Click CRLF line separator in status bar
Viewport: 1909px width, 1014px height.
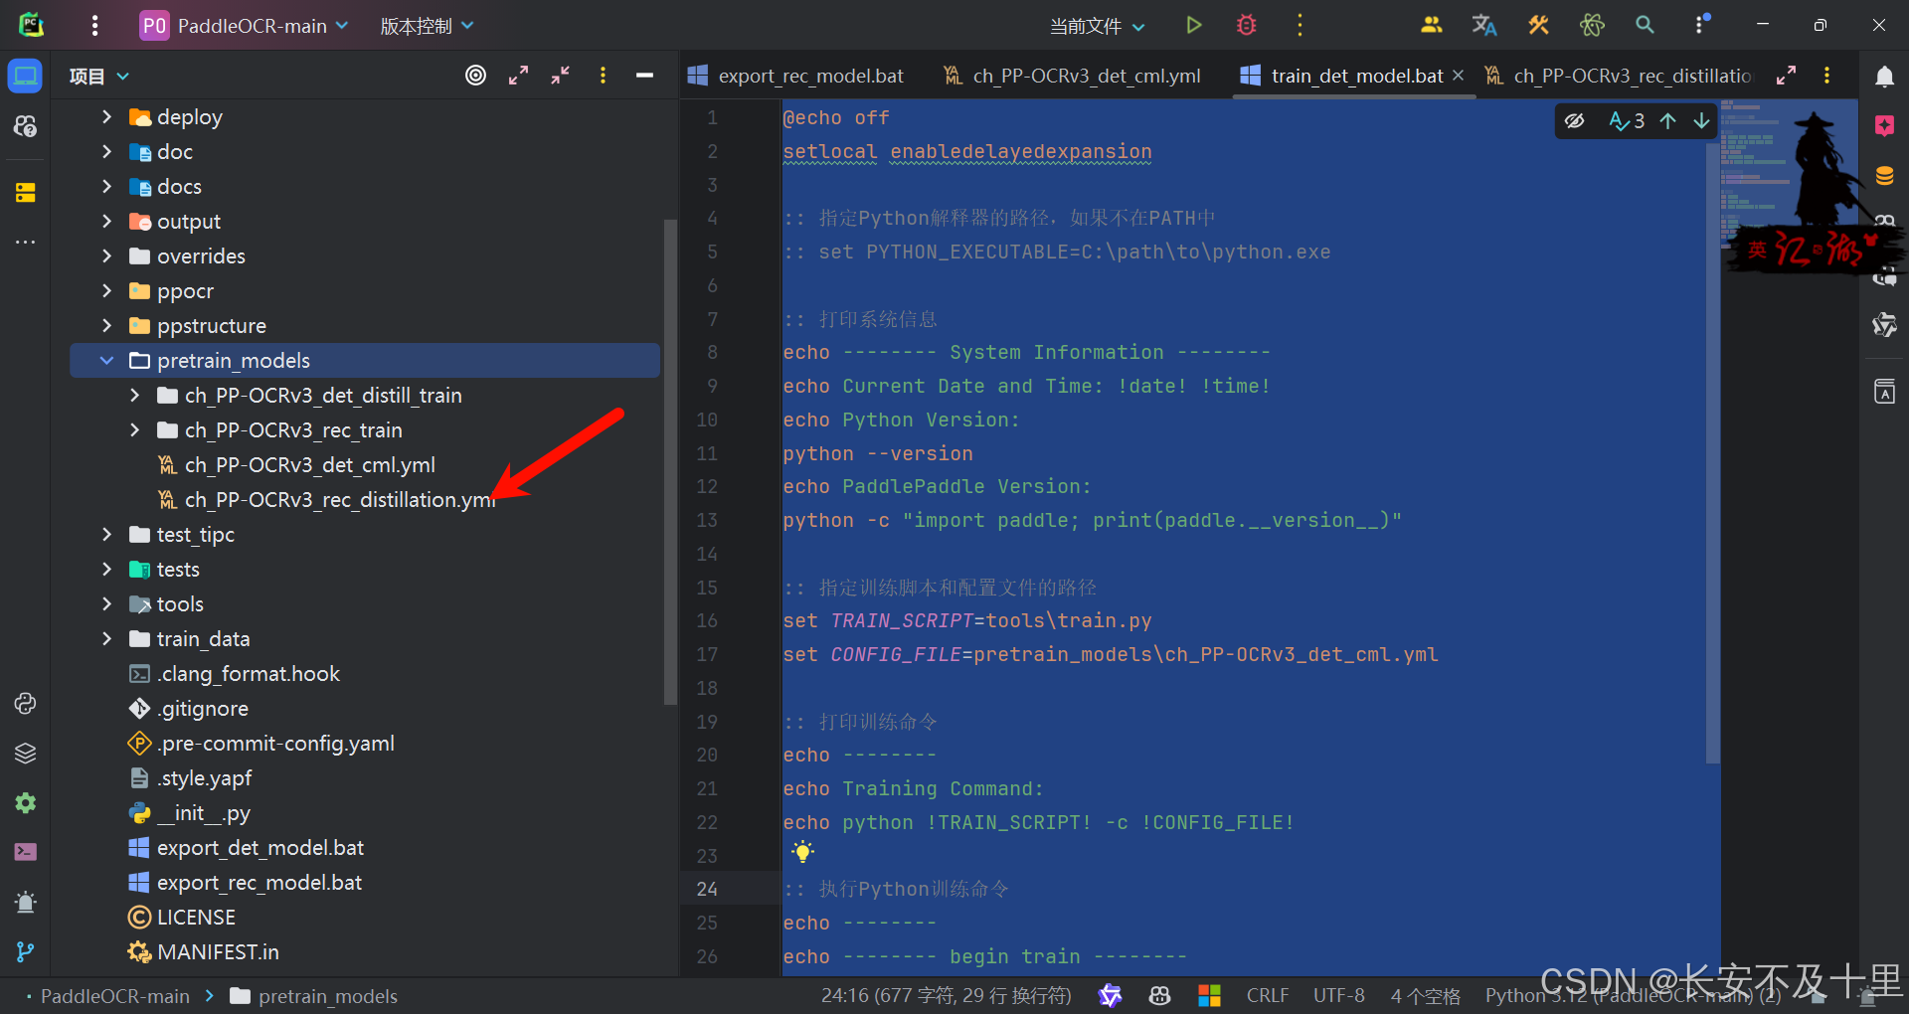1267,995
